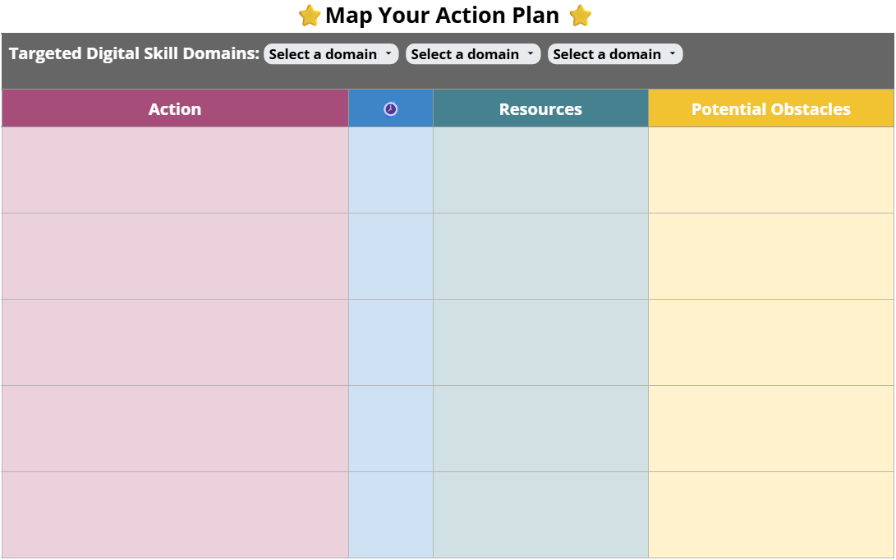Viewport: 896px width, 560px height.
Task: Click the bottom row Potential Obstacles cell
Action: coord(770,515)
